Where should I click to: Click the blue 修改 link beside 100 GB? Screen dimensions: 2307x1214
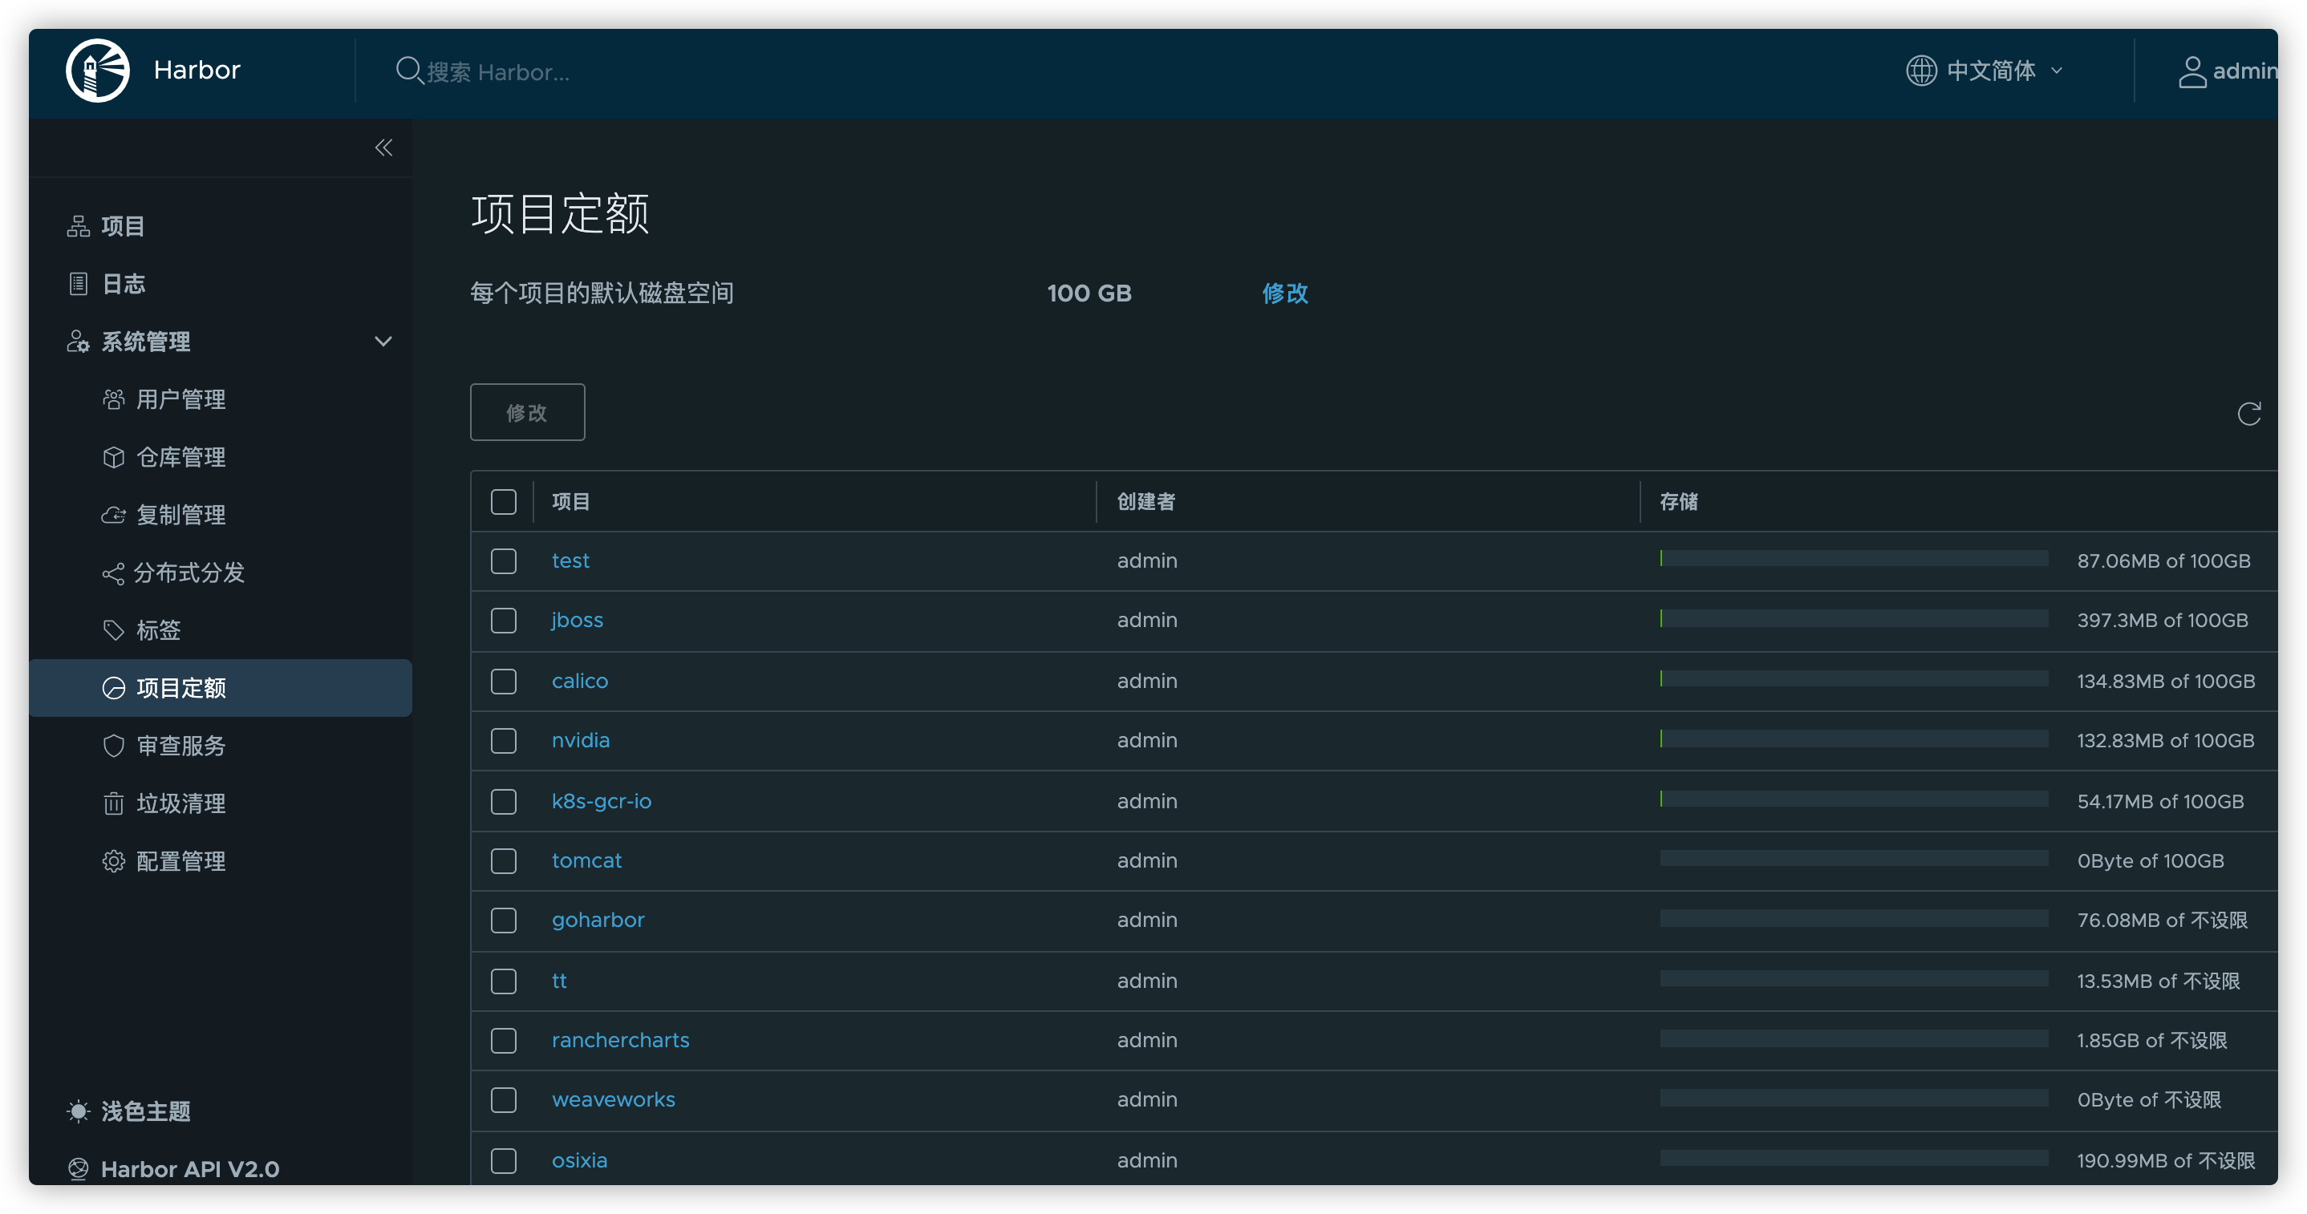(1285, 293)
